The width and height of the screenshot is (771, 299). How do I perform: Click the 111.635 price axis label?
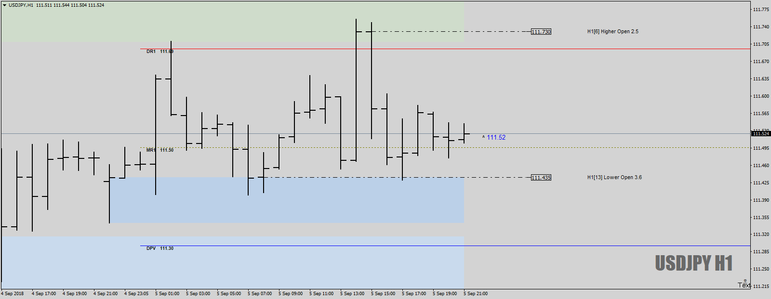click(x=761, y=79)
